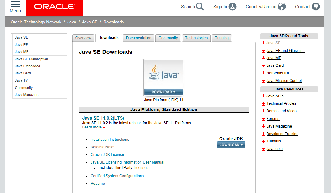Click the red arrow icon next to Learn more
The width and height of the screenshot is (331, 193).
104,127
